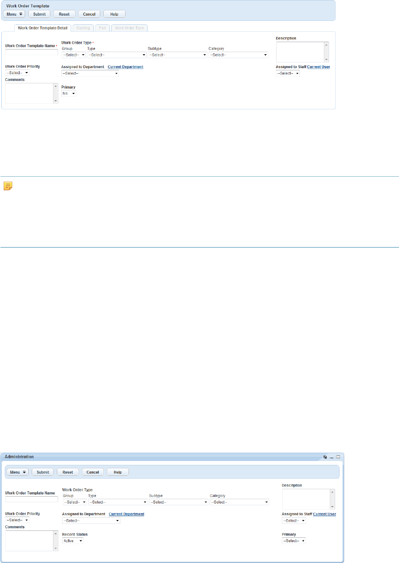399x563 pixels.
Task: Click Description text area in top form
Action: 300,52
